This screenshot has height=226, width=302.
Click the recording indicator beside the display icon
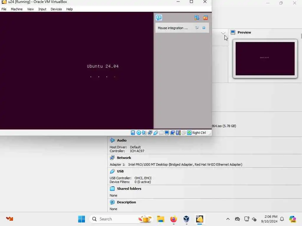[x=172, y=133]
